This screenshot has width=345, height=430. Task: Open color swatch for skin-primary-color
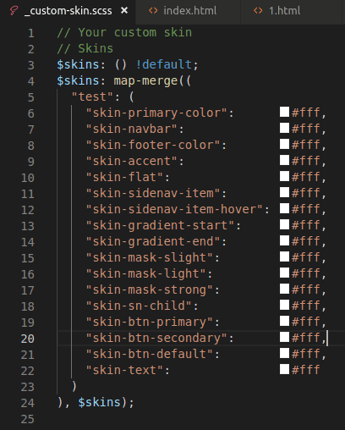284,112
